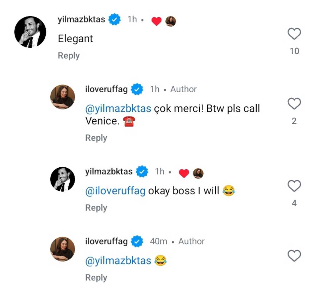Click the verified badge on second yilmazbktas comment
The width and height of the screenshot is (319, 291).
tap(142, 171)
